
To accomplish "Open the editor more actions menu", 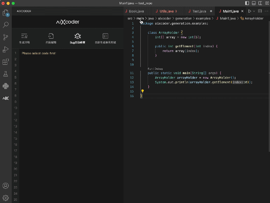I will click(x=266, y=11).
